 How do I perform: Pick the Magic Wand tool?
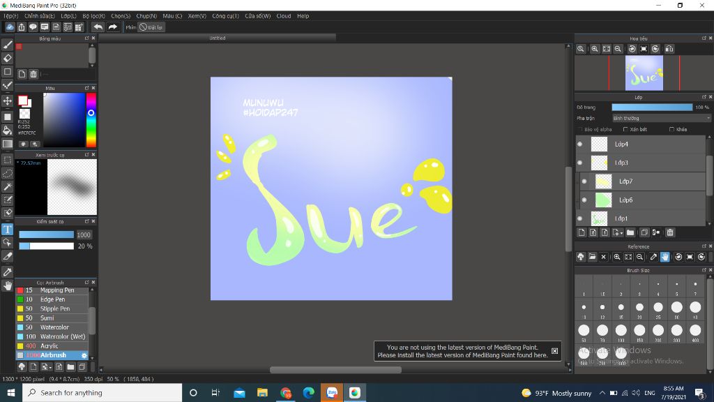tap(7, 186)
